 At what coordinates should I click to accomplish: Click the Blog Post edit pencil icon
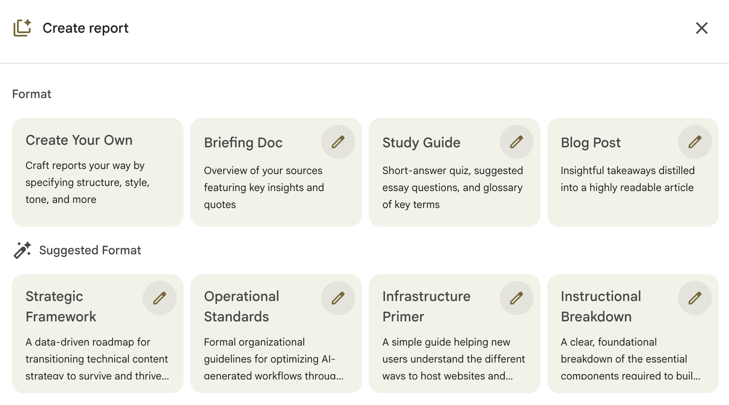[695, 142]
